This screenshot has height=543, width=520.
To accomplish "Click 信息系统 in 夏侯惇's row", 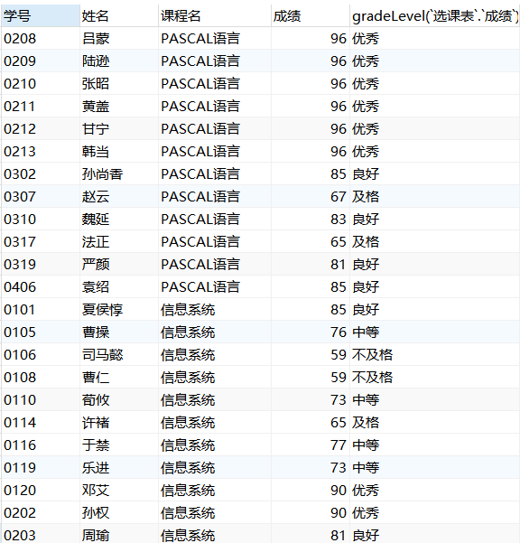I will coord(215,310).
